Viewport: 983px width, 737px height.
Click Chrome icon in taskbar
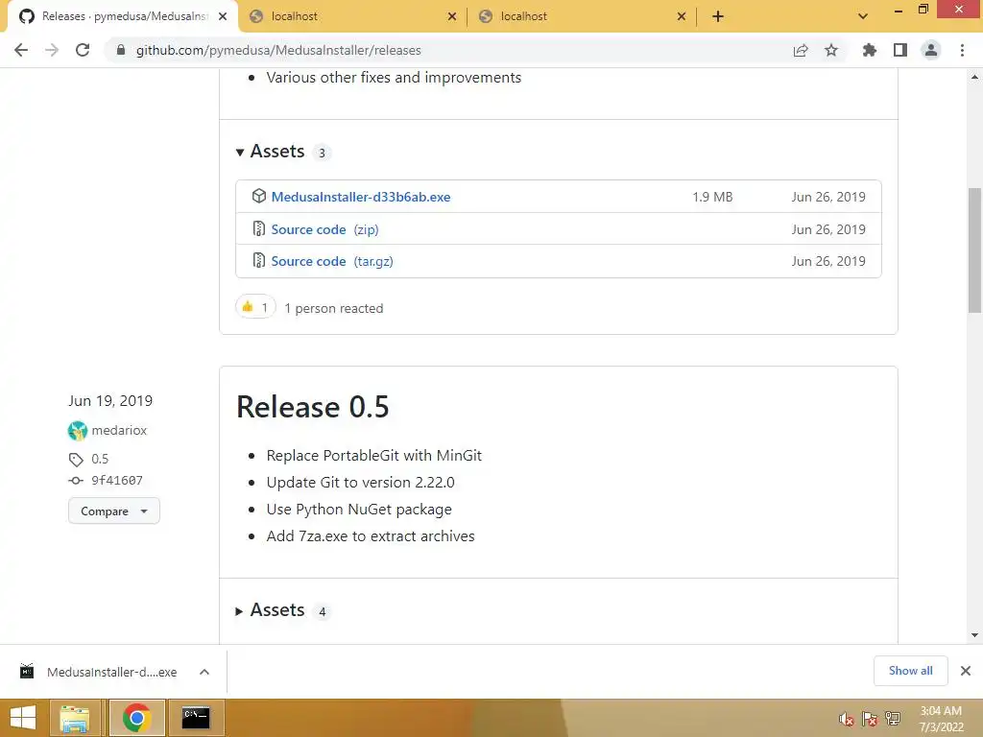(136, 718)
